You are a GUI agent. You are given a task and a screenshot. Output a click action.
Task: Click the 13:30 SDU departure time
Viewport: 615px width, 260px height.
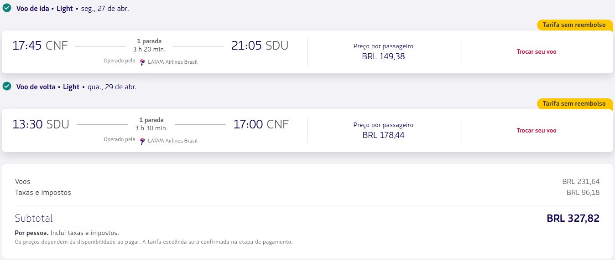click(x=41, y=124)
